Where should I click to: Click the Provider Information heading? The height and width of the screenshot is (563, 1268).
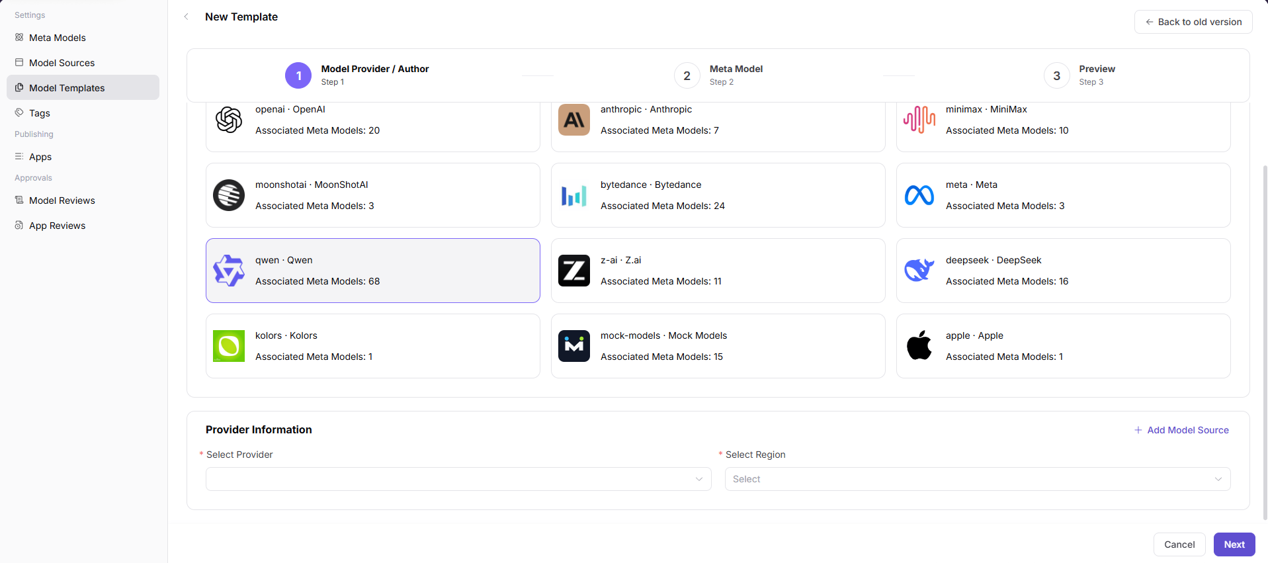pos(259,429)
